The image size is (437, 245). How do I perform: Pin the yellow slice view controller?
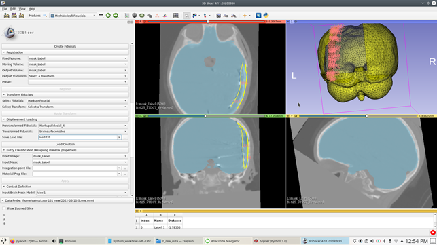point(288,116)
